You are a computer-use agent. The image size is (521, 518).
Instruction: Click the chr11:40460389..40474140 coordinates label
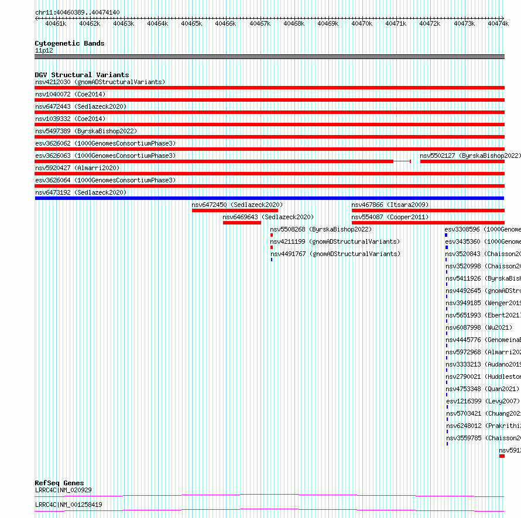(x=77, y=13)
